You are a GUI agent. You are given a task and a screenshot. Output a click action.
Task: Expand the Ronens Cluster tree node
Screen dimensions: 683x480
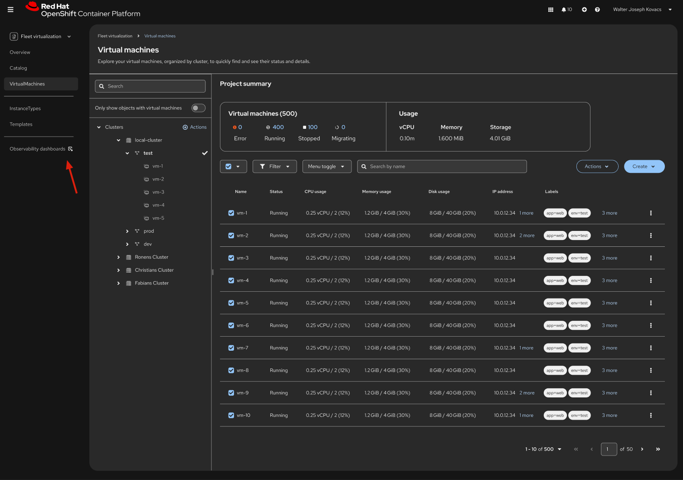[x=119, y=257]
